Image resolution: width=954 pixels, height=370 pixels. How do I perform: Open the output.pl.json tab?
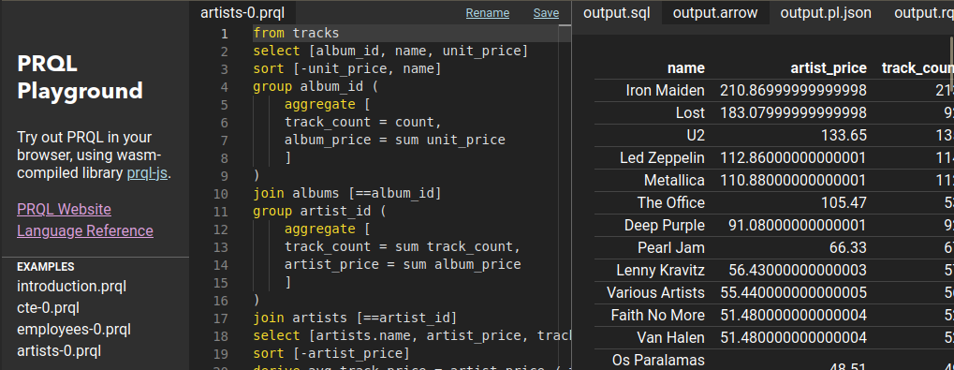(x=826, y=13)
